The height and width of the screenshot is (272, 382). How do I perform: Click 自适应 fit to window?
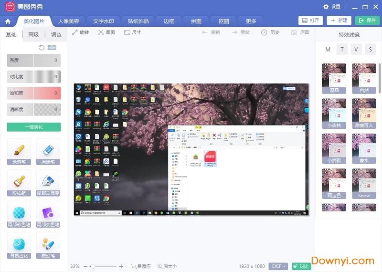click(x=141, y=266)
